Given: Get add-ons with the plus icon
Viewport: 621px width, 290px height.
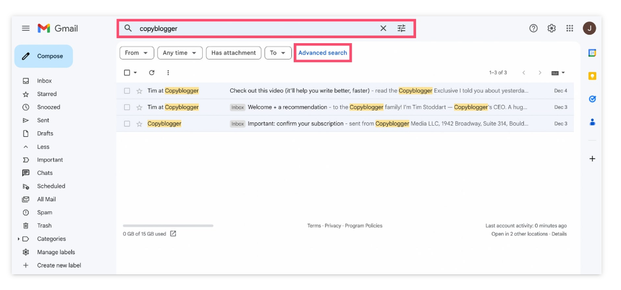Looking at the screenshot, I should [592, 159].
